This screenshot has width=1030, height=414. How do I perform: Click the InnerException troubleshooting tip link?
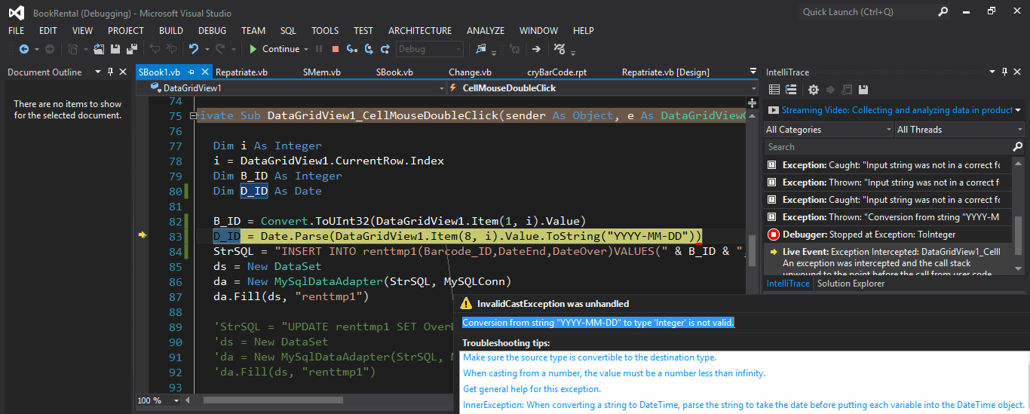pyautogui.click(x=743, y=405)
